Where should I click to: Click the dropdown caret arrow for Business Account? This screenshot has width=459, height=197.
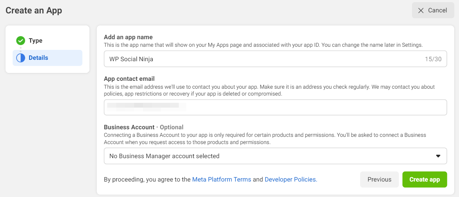click(x=438, y=156)
